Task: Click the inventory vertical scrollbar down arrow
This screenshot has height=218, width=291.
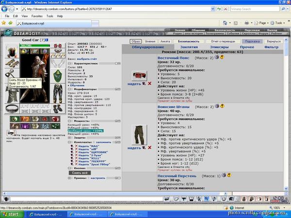Action: click(x=286, y=188)
